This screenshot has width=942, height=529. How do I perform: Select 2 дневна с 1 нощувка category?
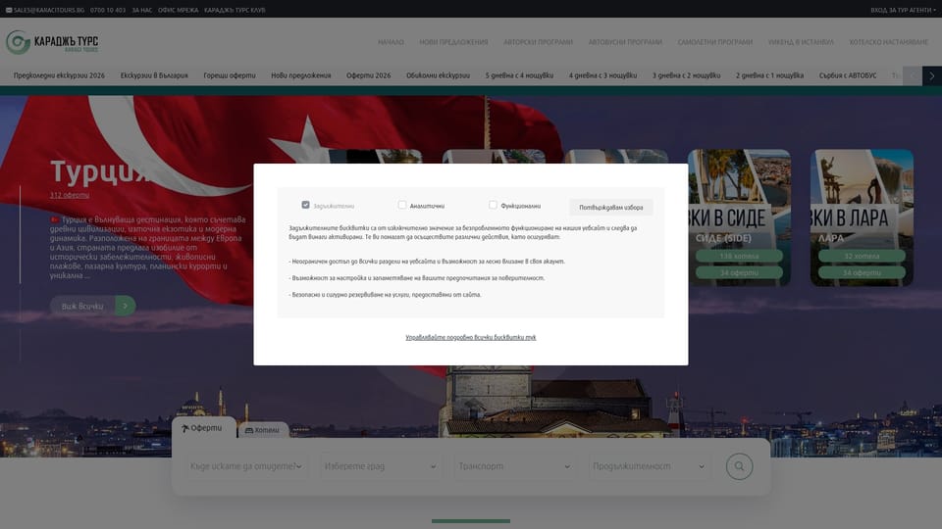pos(769,75)
